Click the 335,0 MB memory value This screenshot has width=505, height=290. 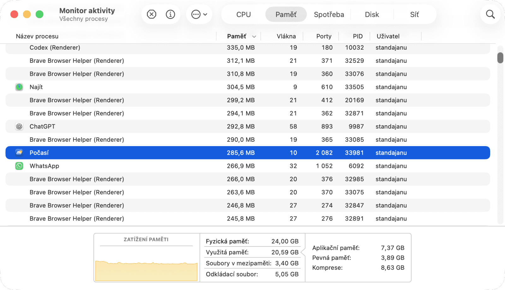241,48
